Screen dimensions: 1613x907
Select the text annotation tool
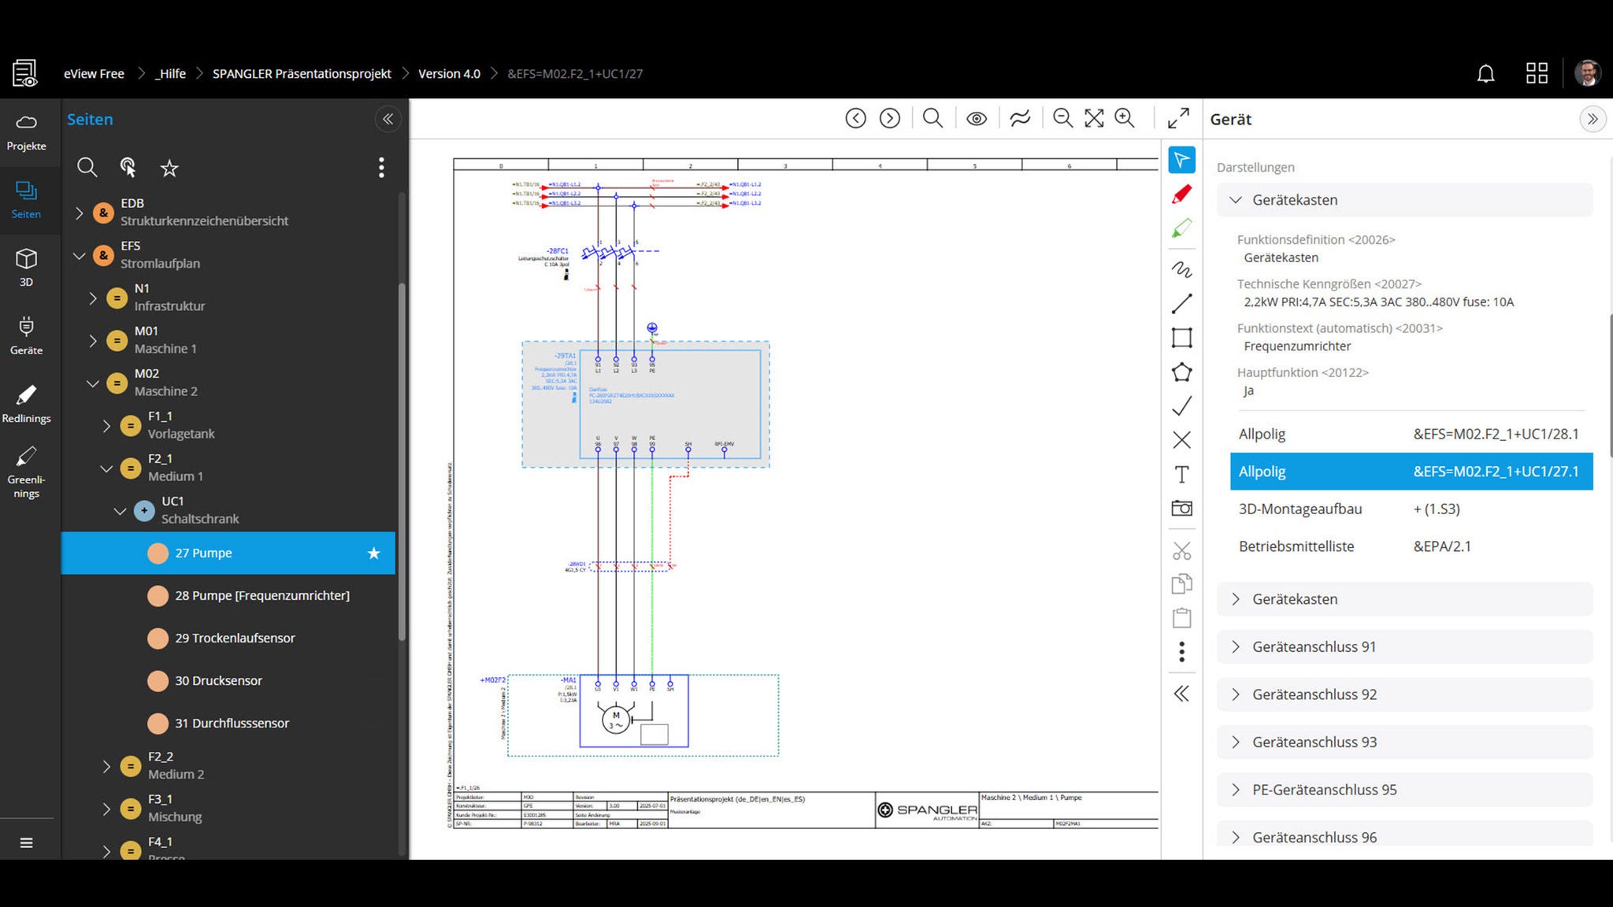pyautogui.click(x=1181, y=474)
